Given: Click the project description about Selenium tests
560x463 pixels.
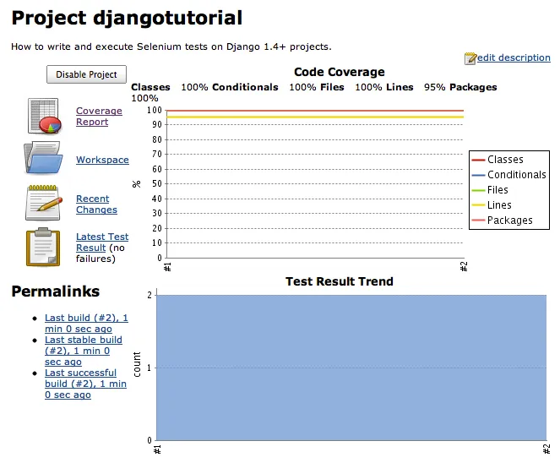Looking at the screenshot, I should pyautogui.click(x=171, y=46).
